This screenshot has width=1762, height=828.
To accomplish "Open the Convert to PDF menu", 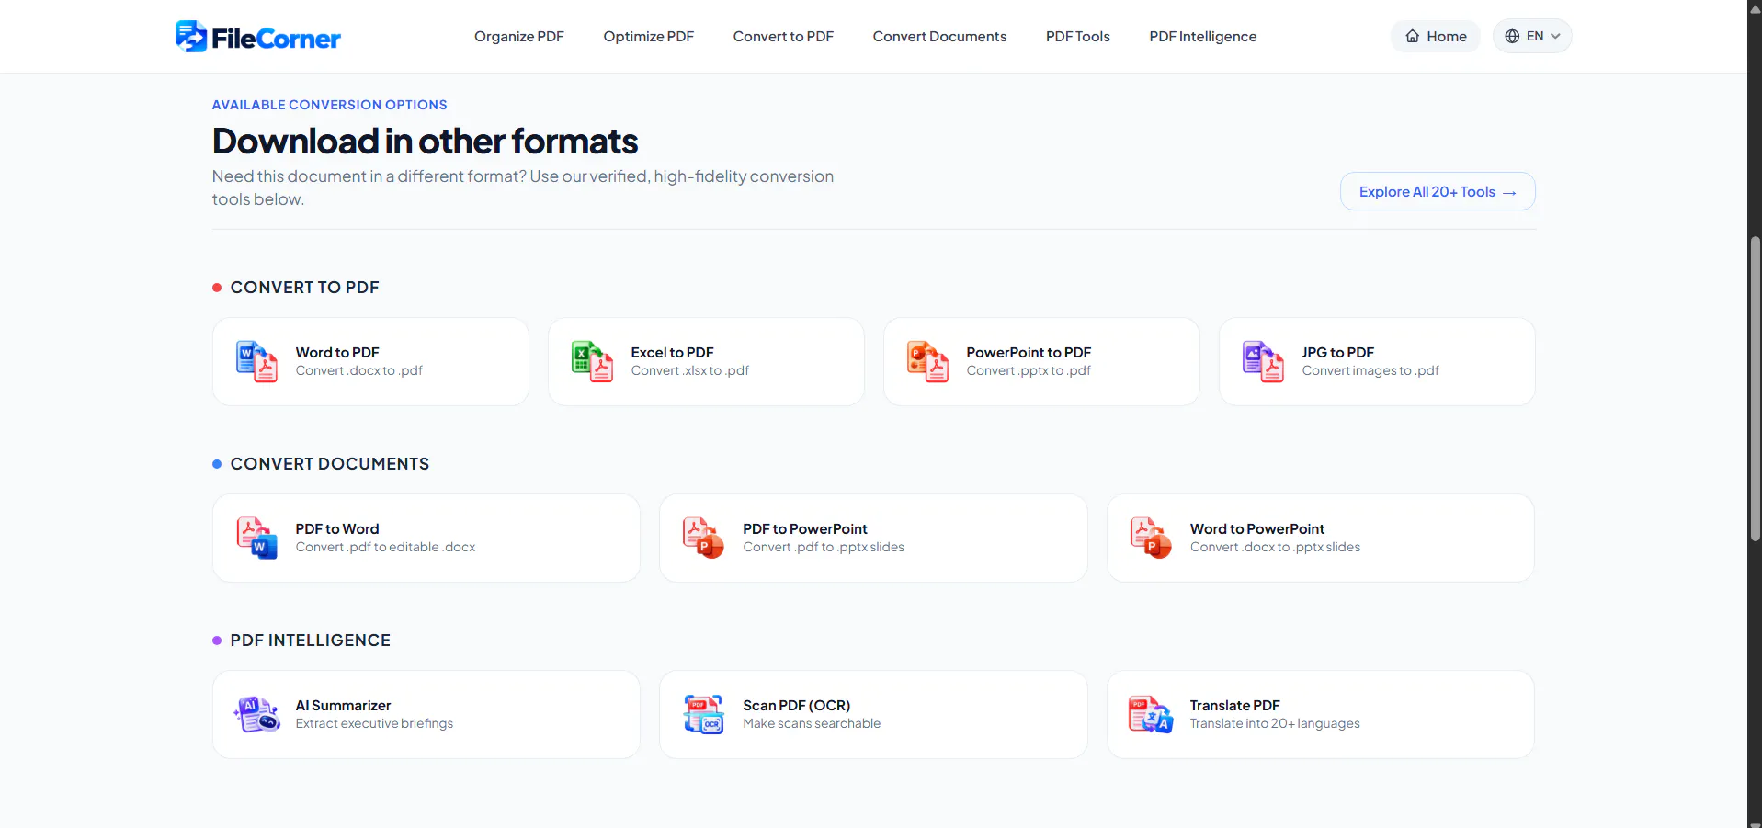I will coord(783,36).
